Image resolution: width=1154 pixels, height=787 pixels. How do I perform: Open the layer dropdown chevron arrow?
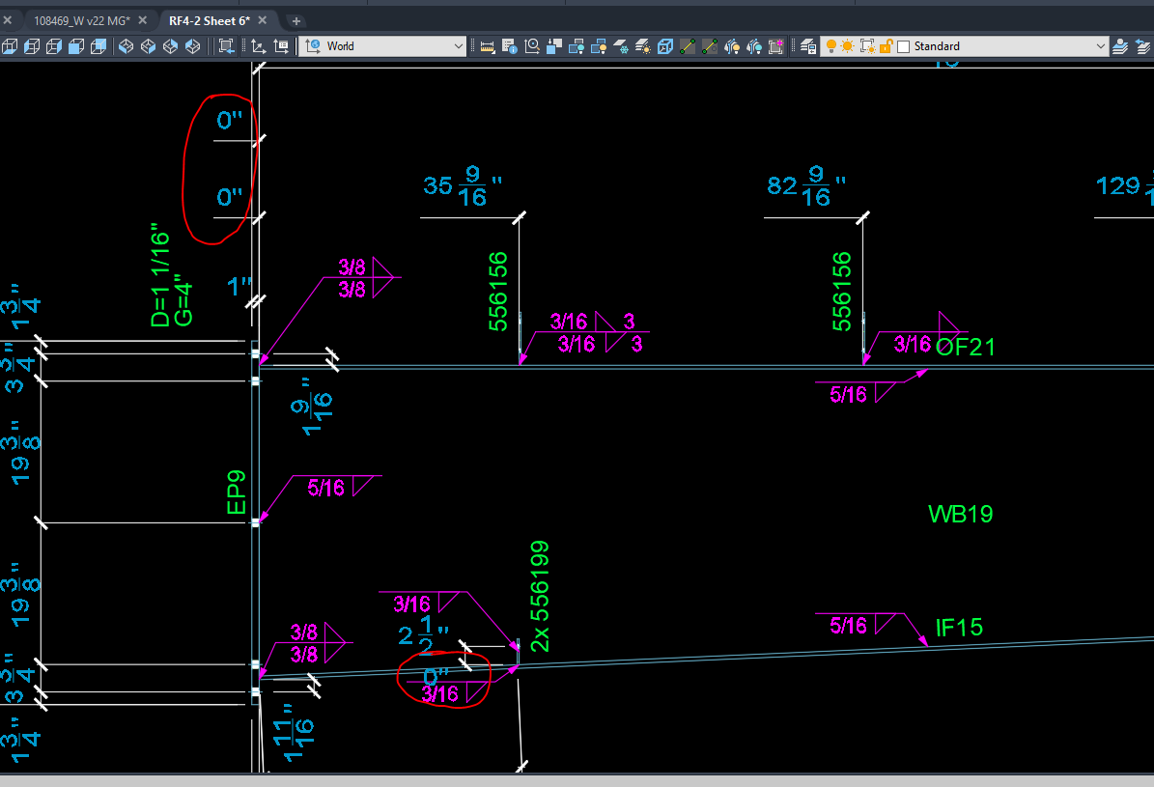pos(1101,45)
